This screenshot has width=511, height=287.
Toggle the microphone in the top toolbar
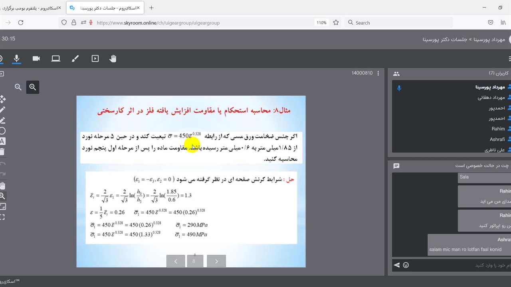coord(16,59)
